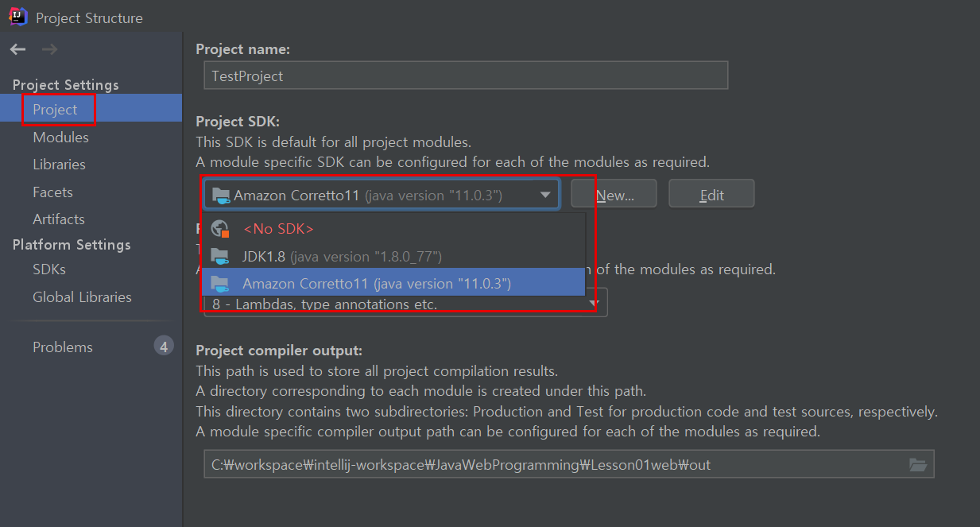Click the back navigation arrow
Image resolution: width=980 pixels, height=527 pixels.
(x=17, y=48)
